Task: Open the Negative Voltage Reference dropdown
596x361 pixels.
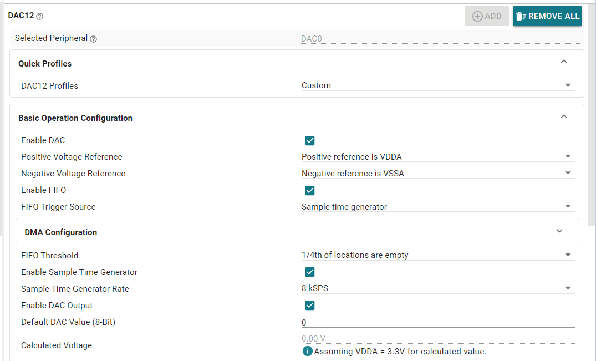Action: tap(437, 174)
